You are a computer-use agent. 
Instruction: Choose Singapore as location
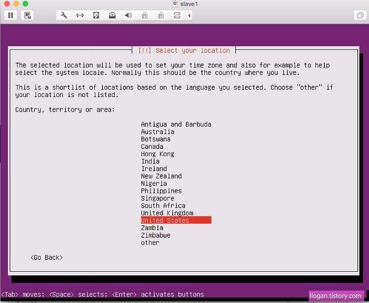[158, 198]
